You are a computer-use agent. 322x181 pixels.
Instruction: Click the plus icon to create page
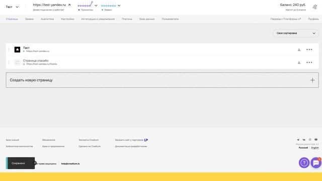pyautogui.click(x=312, y=80)
